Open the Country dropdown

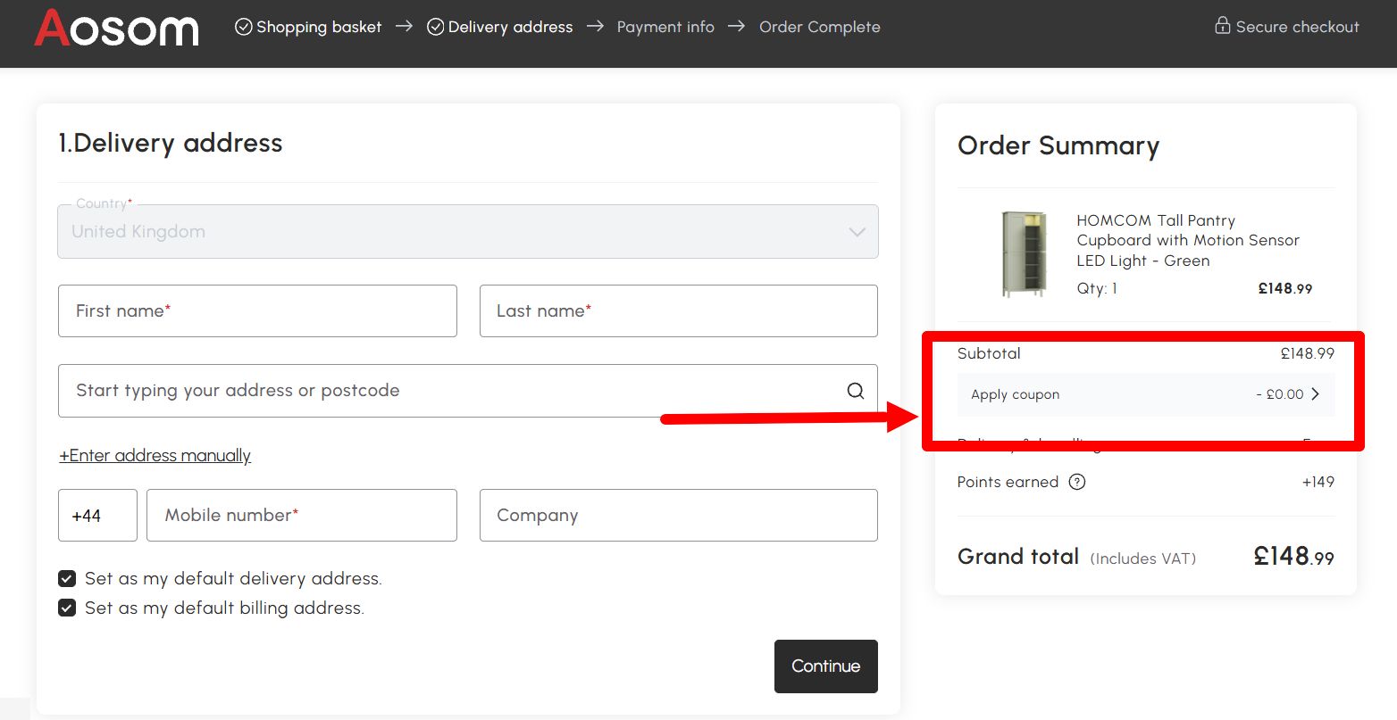(x=468, y=231)
